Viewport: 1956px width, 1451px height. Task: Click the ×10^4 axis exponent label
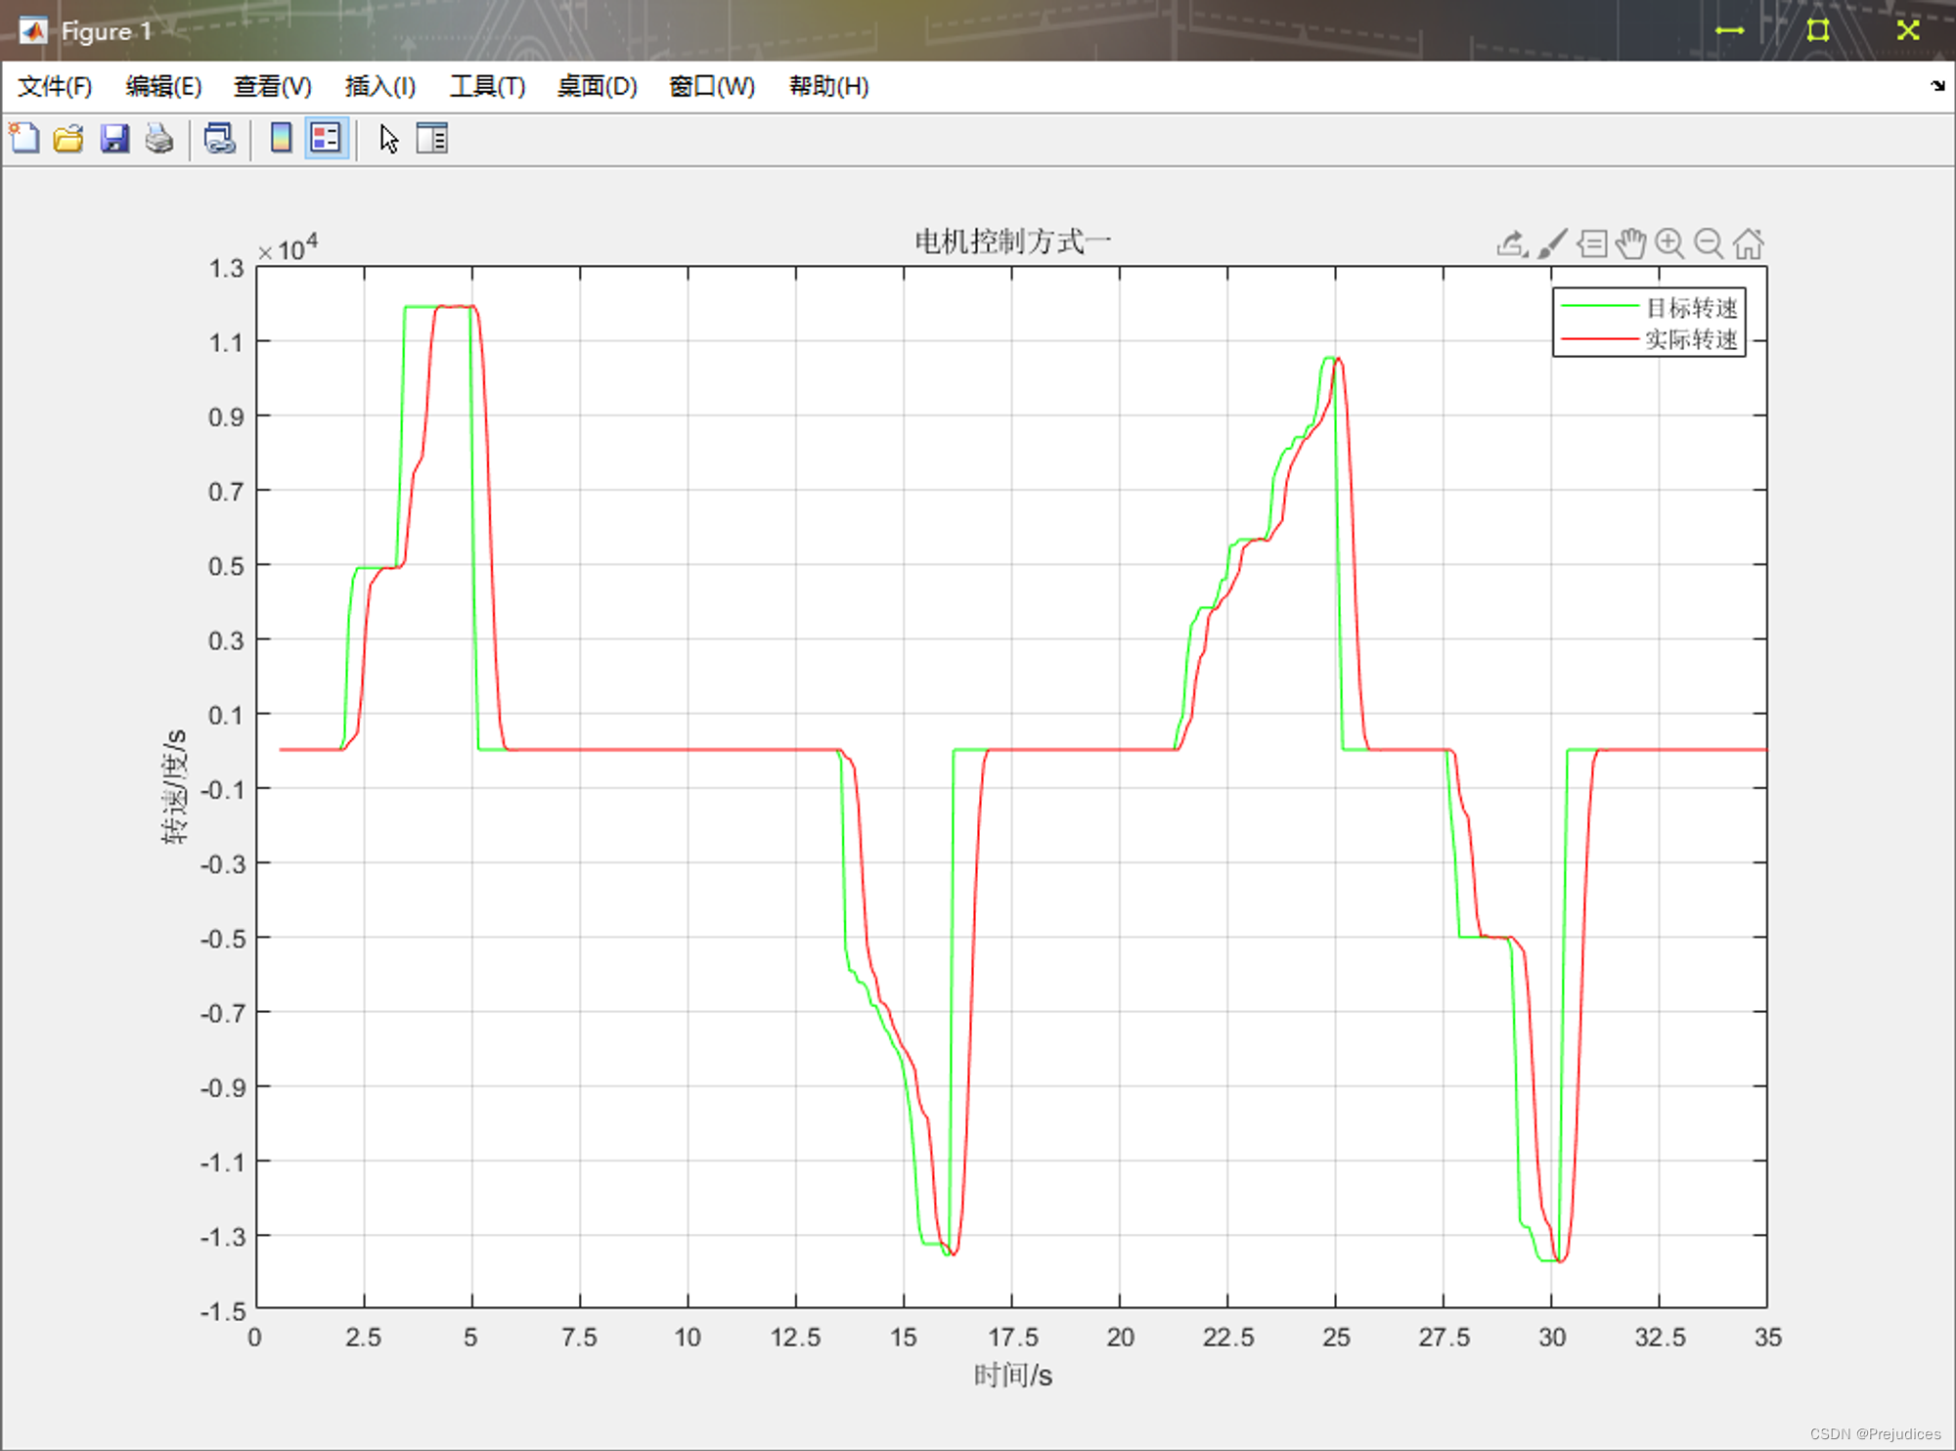pos(289,248)
